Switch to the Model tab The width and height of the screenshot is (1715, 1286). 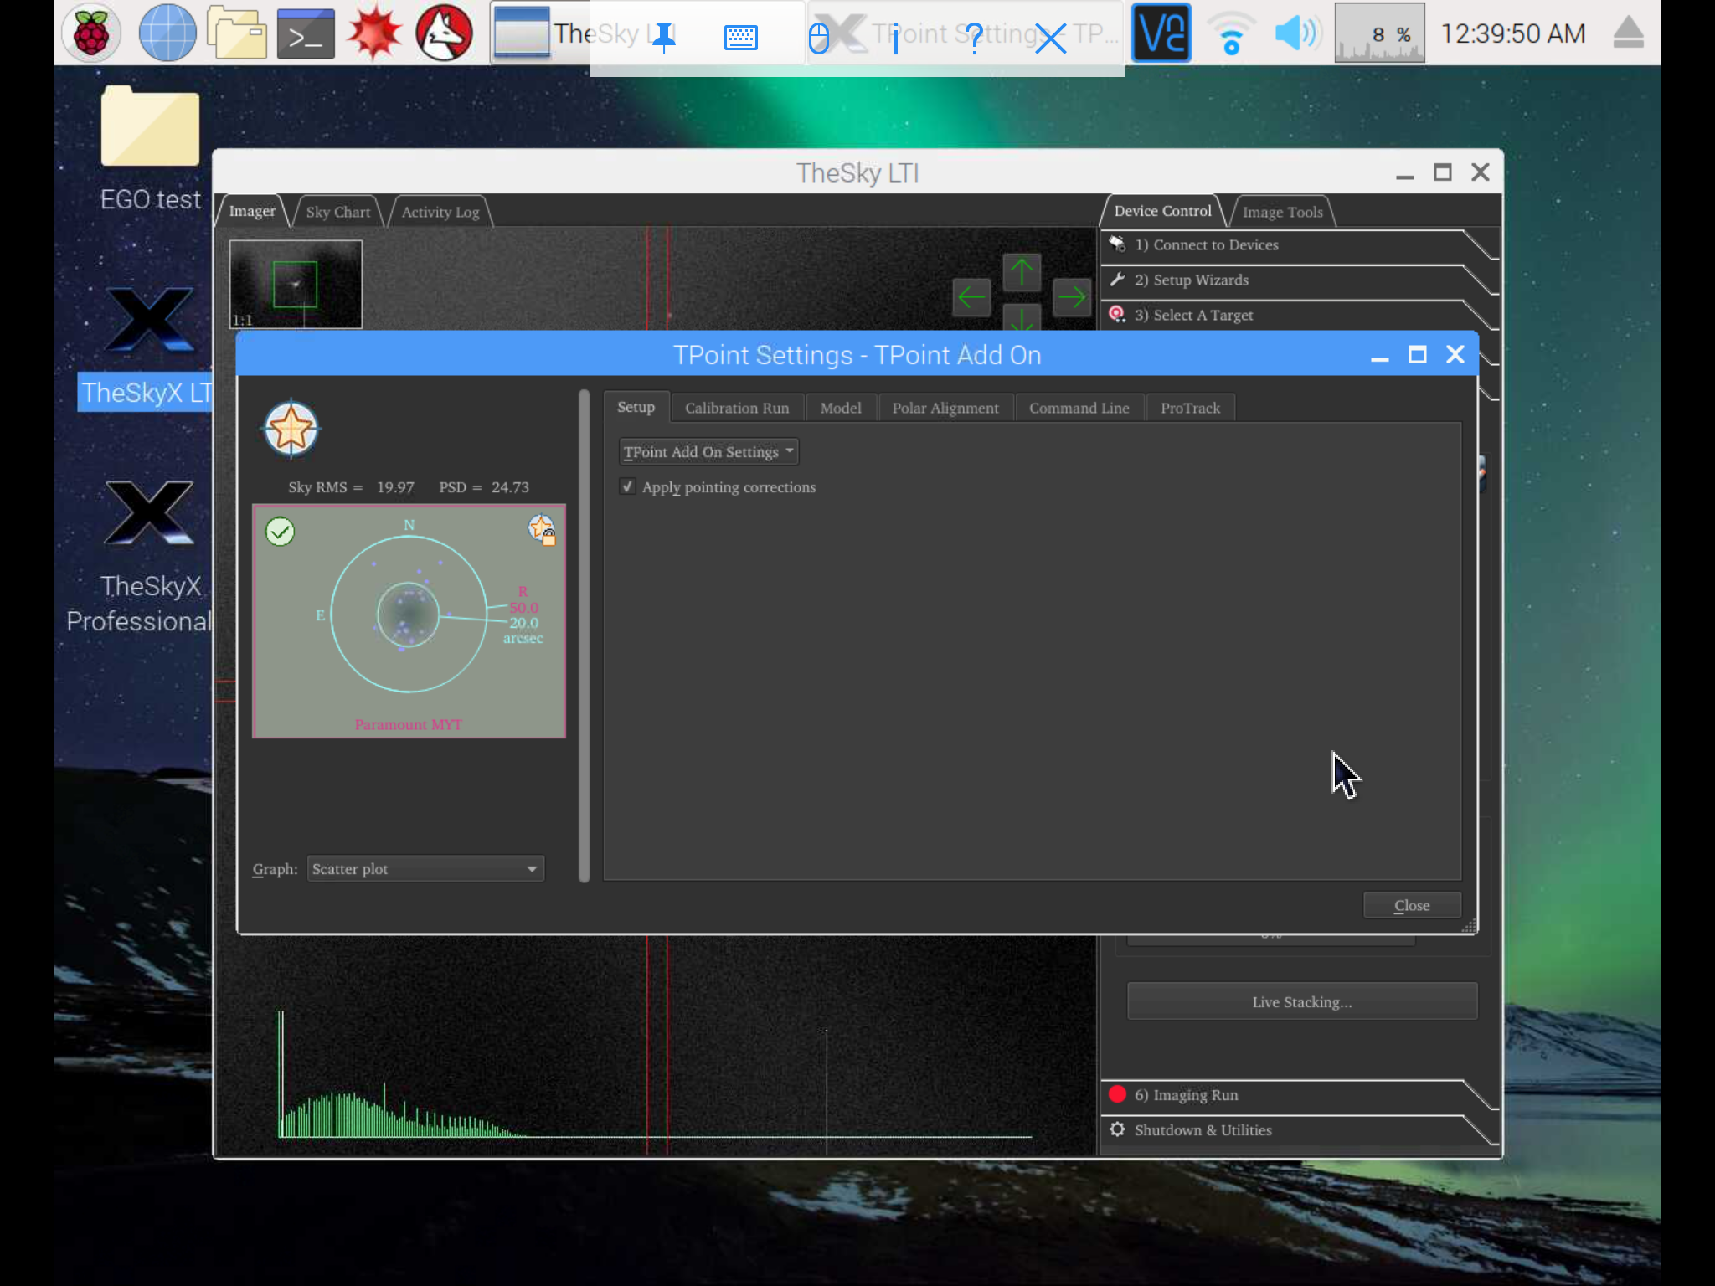[x=841, y=408]
